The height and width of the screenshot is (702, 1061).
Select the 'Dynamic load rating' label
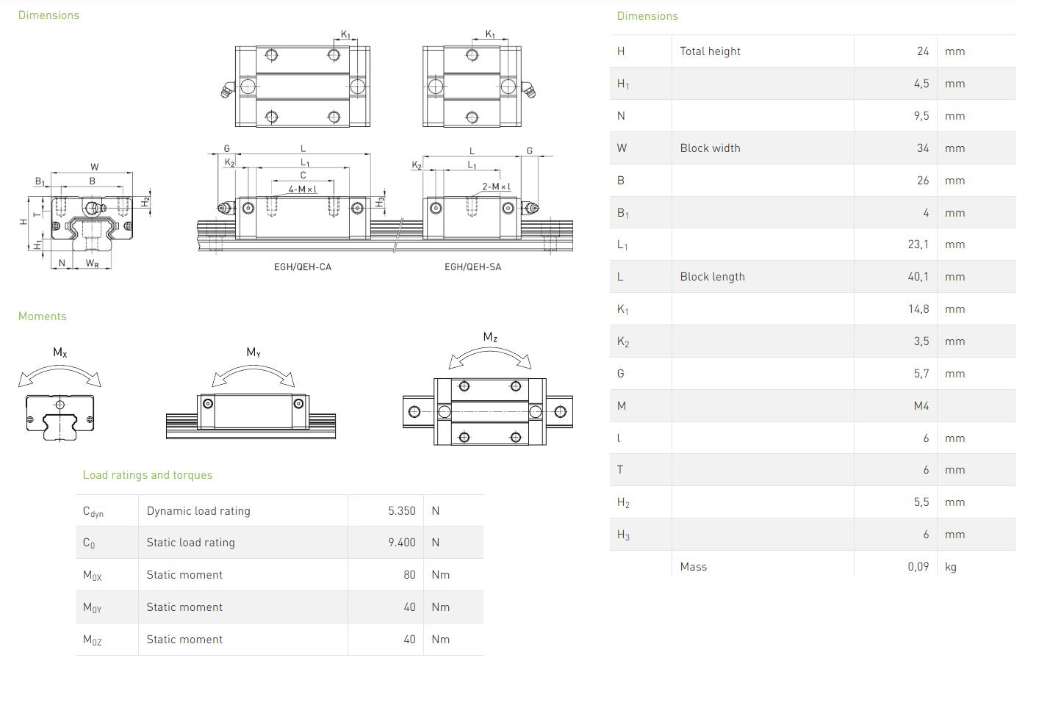(198, 511)
